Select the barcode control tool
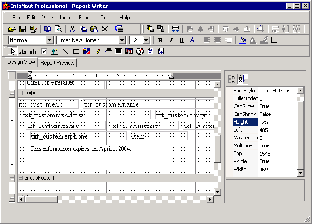This screenshot has height=224, width=312. tap(118, 51)
